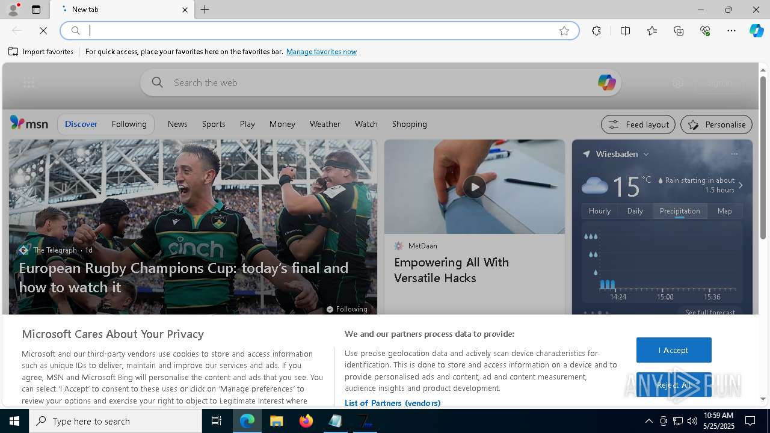Open Settings and more menu

point(731,31)
